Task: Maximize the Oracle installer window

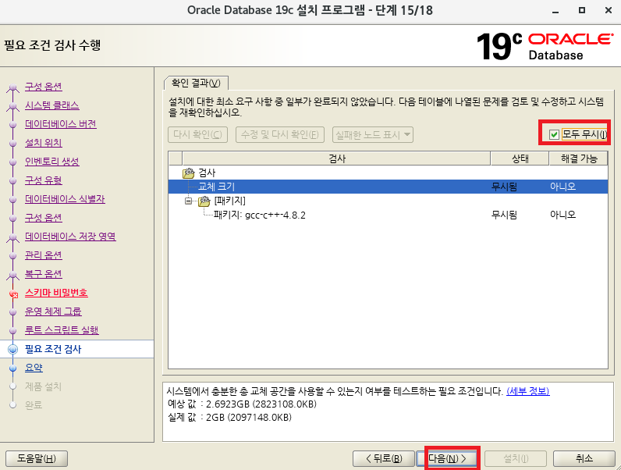Action: coord(582,11)
